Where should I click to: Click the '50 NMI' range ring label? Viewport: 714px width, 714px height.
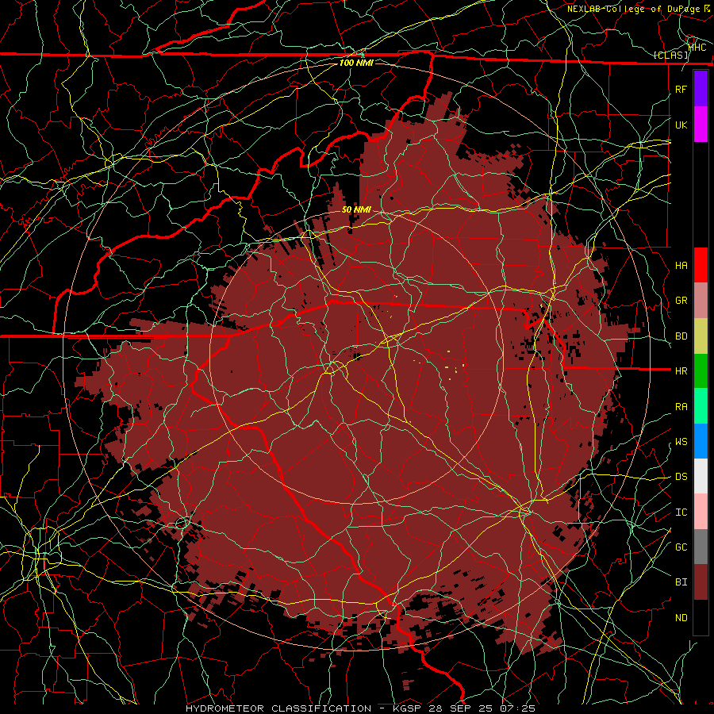[356, 209]
